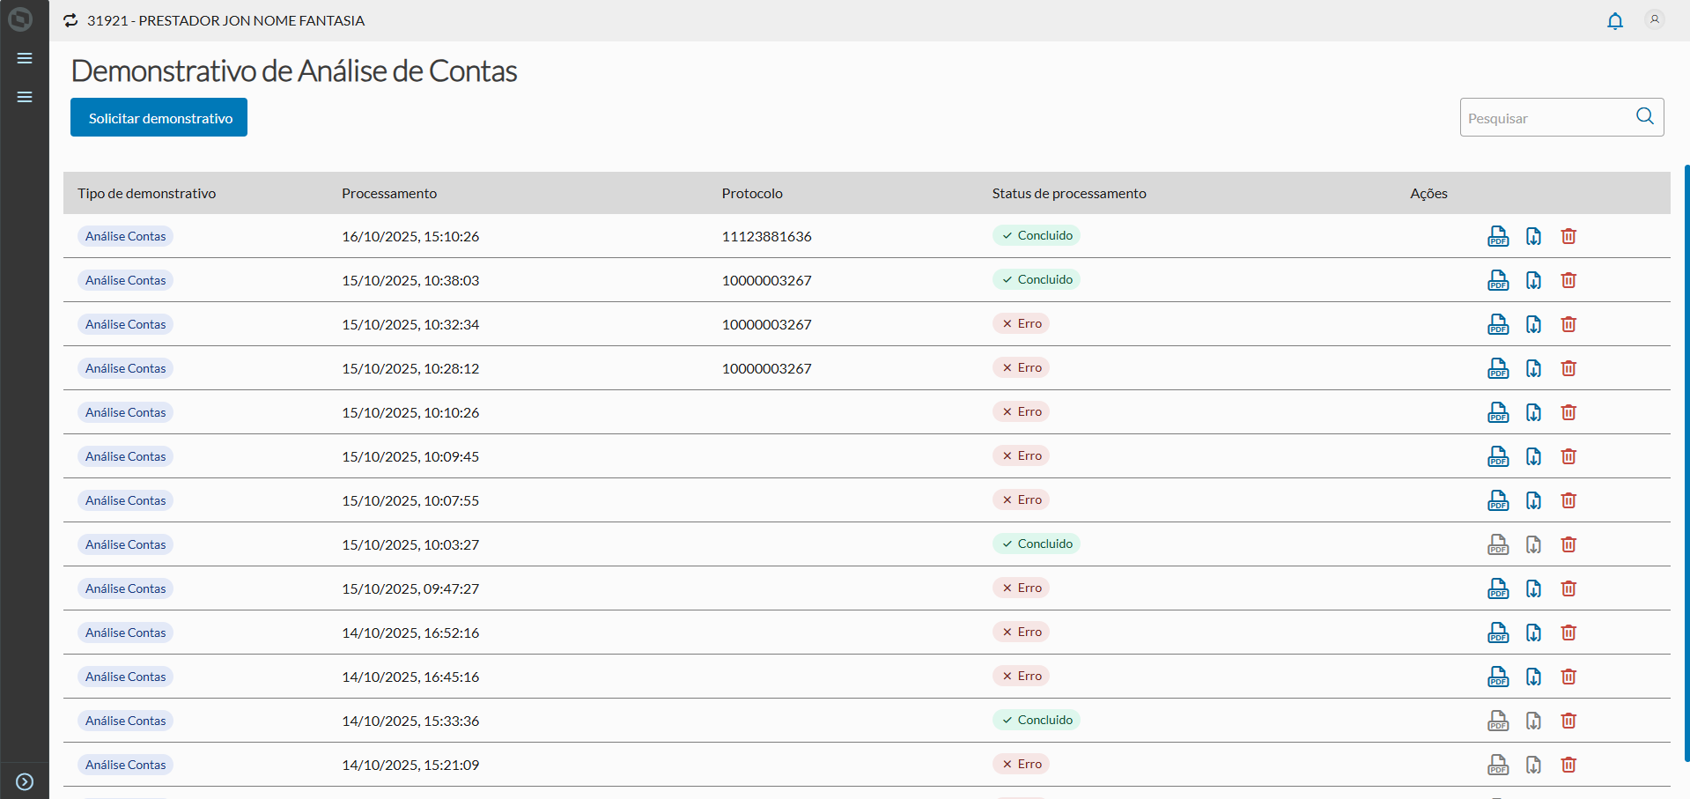
Task: Expand the sidebar with the bottom arrow circle
Action: [x=25, y=782]
